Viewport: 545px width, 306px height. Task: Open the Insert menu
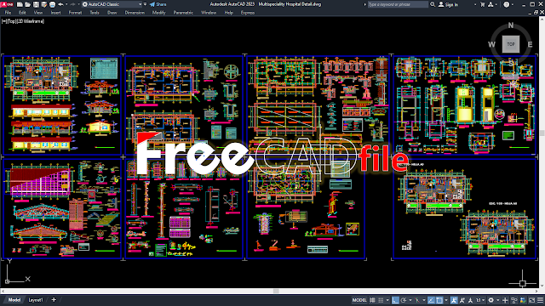[x=55, y=13]
